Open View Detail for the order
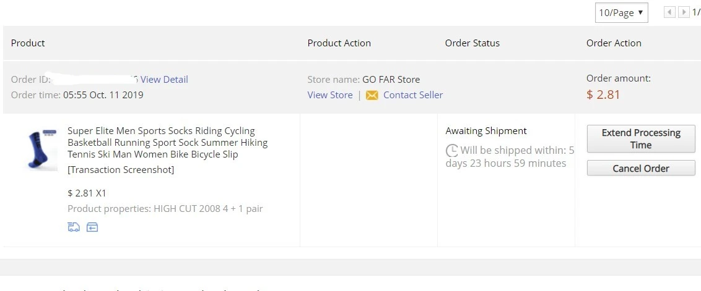 (x=164, y=80)
